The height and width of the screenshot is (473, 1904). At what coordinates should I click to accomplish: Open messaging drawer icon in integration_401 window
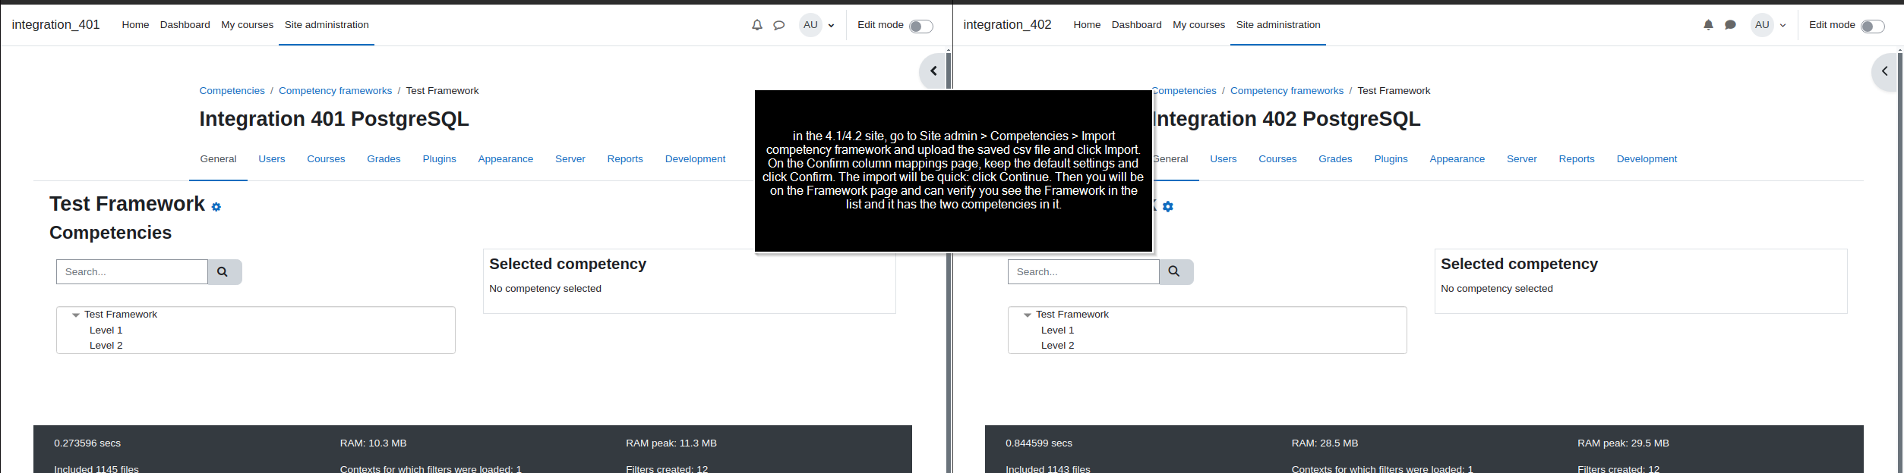(778, 25)
